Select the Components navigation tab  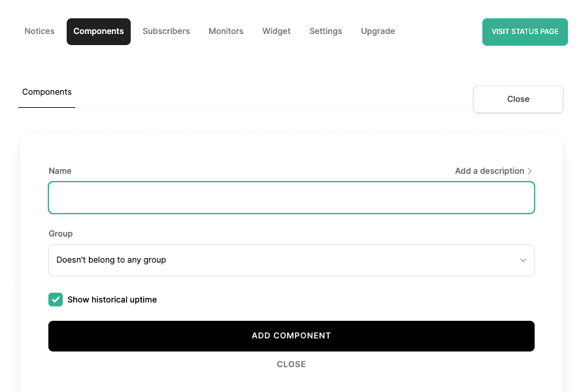99,31
